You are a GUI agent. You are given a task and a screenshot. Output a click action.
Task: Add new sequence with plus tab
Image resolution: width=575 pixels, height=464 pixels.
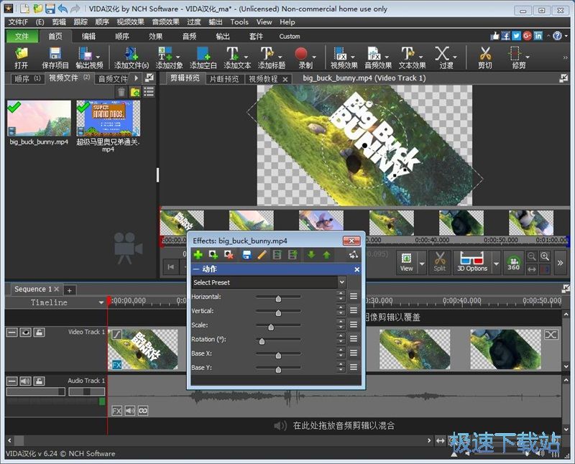coord(69,290)
